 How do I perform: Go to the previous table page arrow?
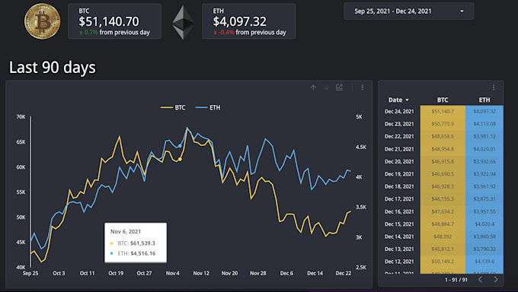coord(481,280)
